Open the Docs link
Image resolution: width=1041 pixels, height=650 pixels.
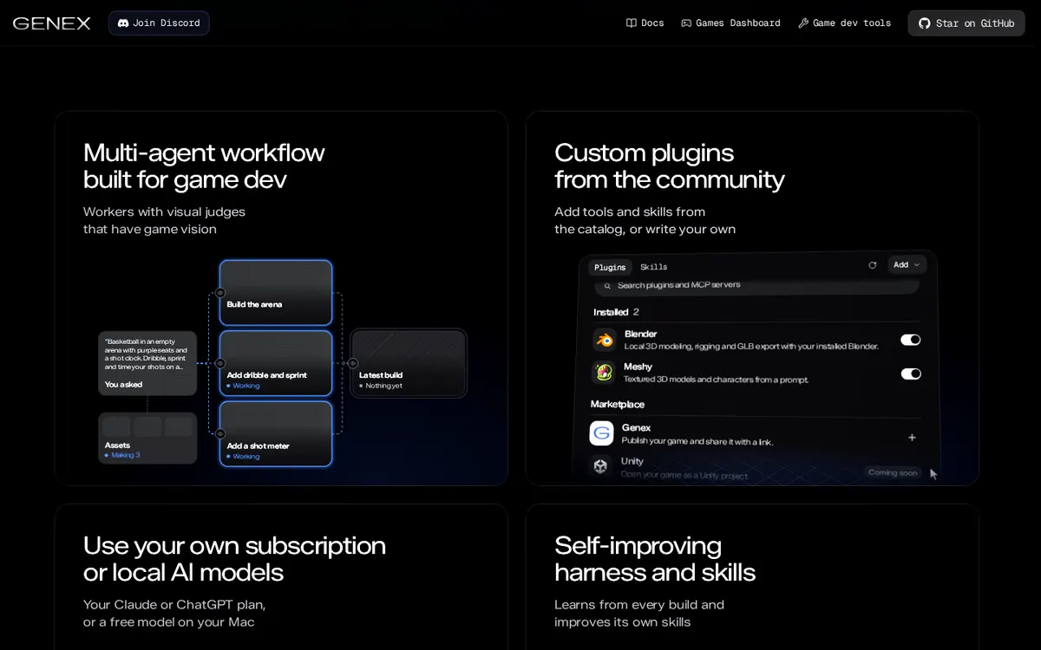(645, 23)
